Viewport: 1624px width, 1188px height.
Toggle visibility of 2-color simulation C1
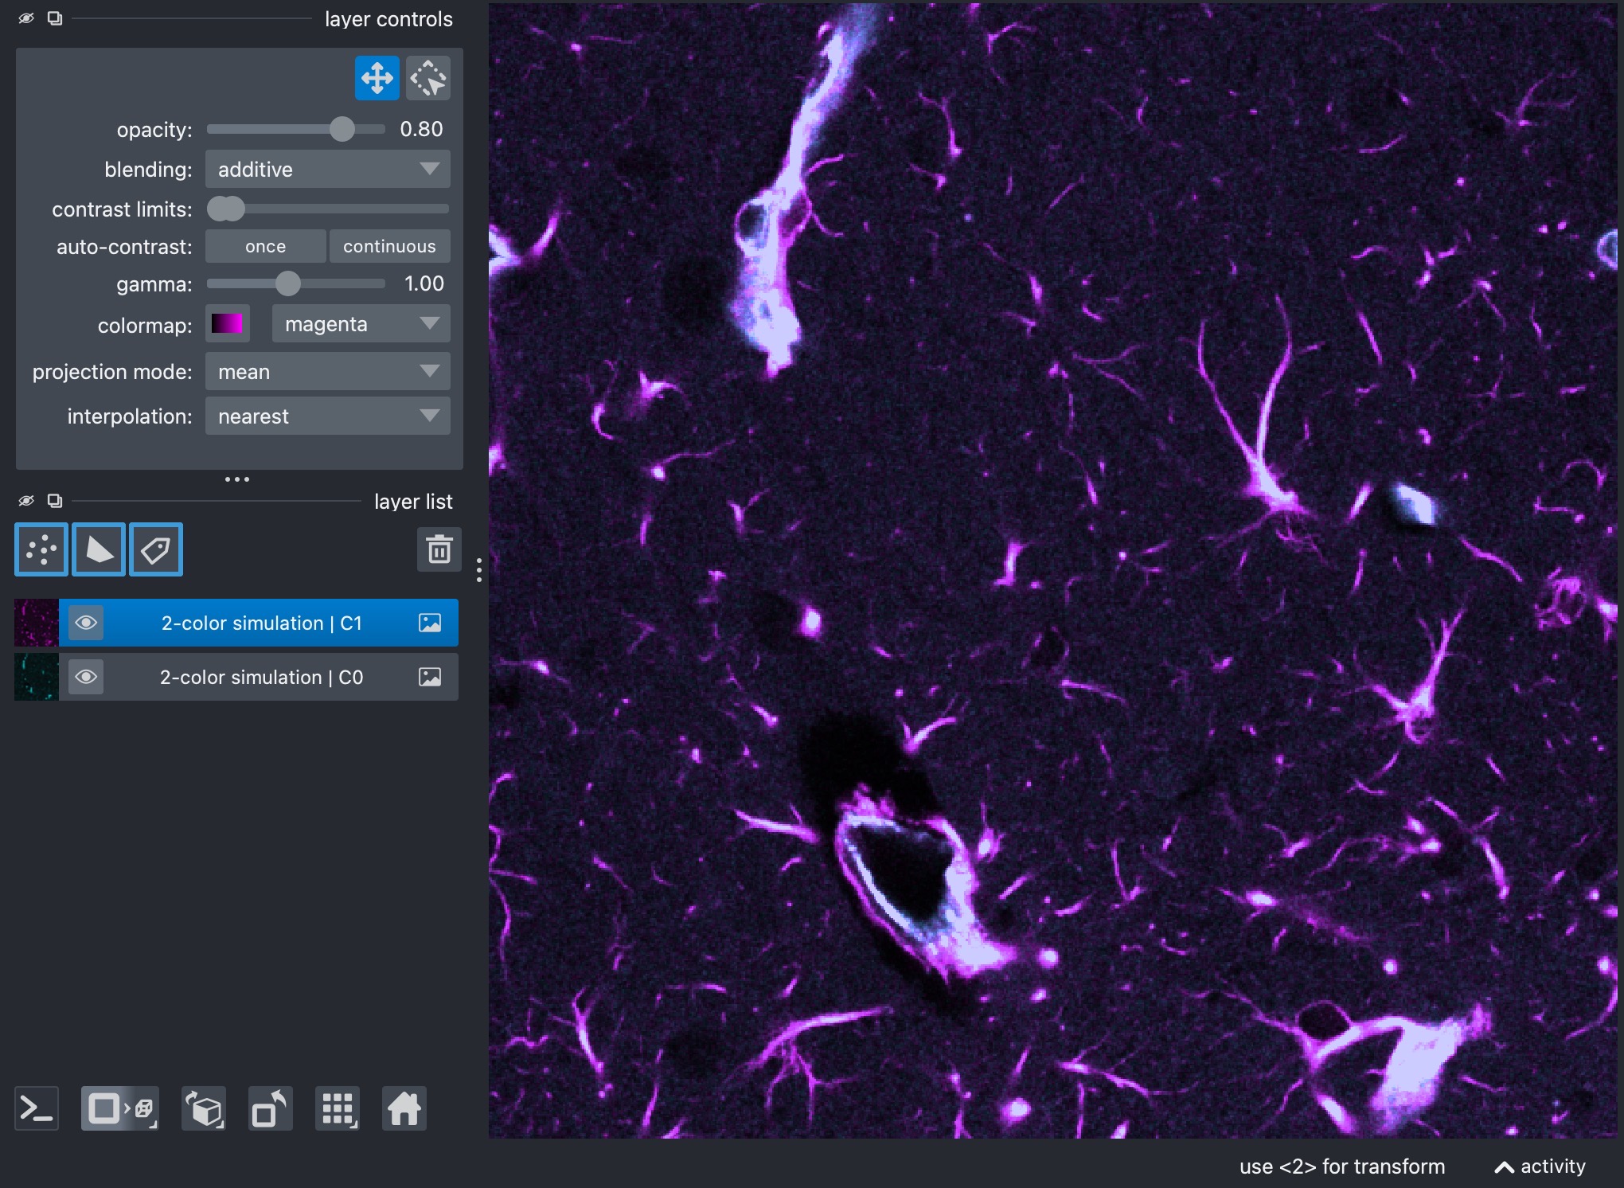(86, 623)
